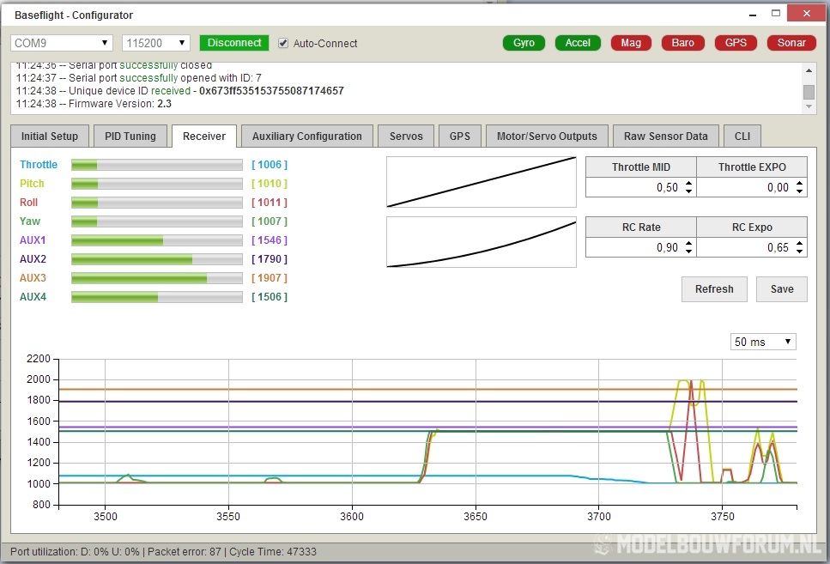
Task: Click the Unique device ID log line
Action: (x=180, y=91)
